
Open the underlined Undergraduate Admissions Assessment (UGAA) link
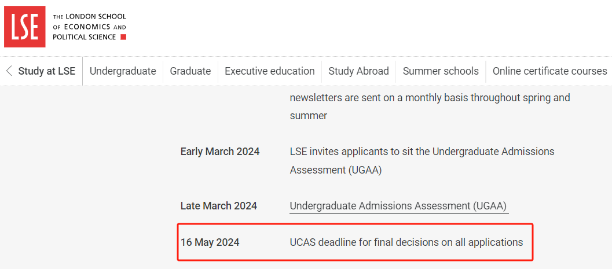pos(398,206)
